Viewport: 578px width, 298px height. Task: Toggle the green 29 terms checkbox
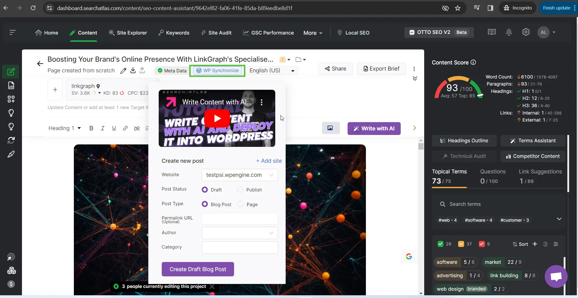click(x=440, y=244)
